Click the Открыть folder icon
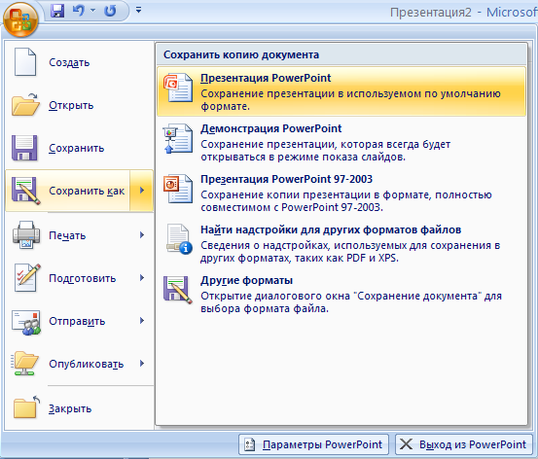This screenshot has height=459, width=538. 25,105
